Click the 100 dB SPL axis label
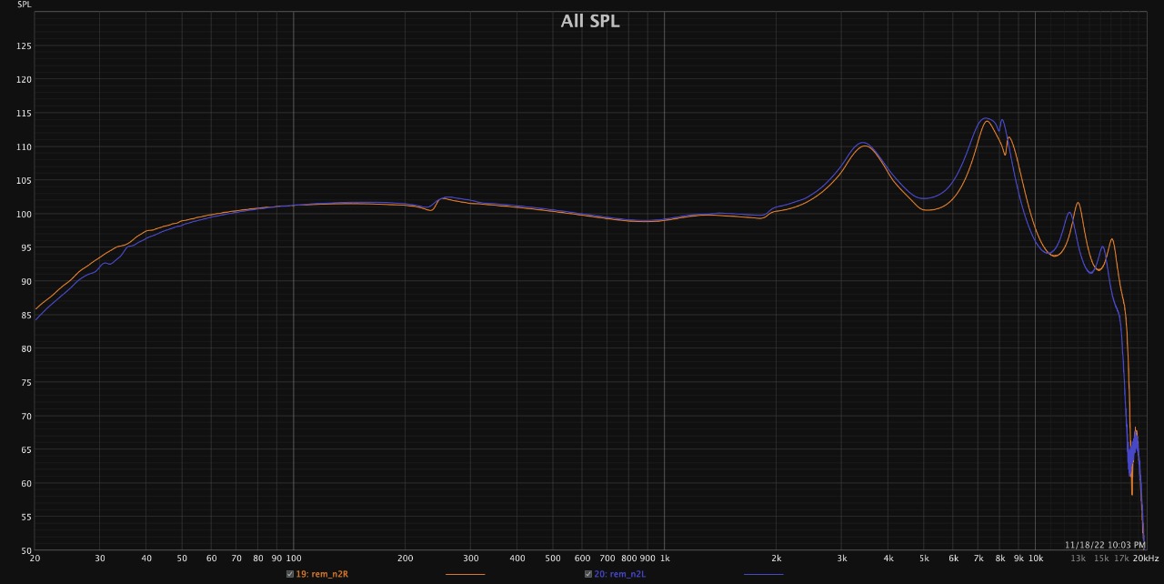The image size is (1164, 584). tap(24, 215)
